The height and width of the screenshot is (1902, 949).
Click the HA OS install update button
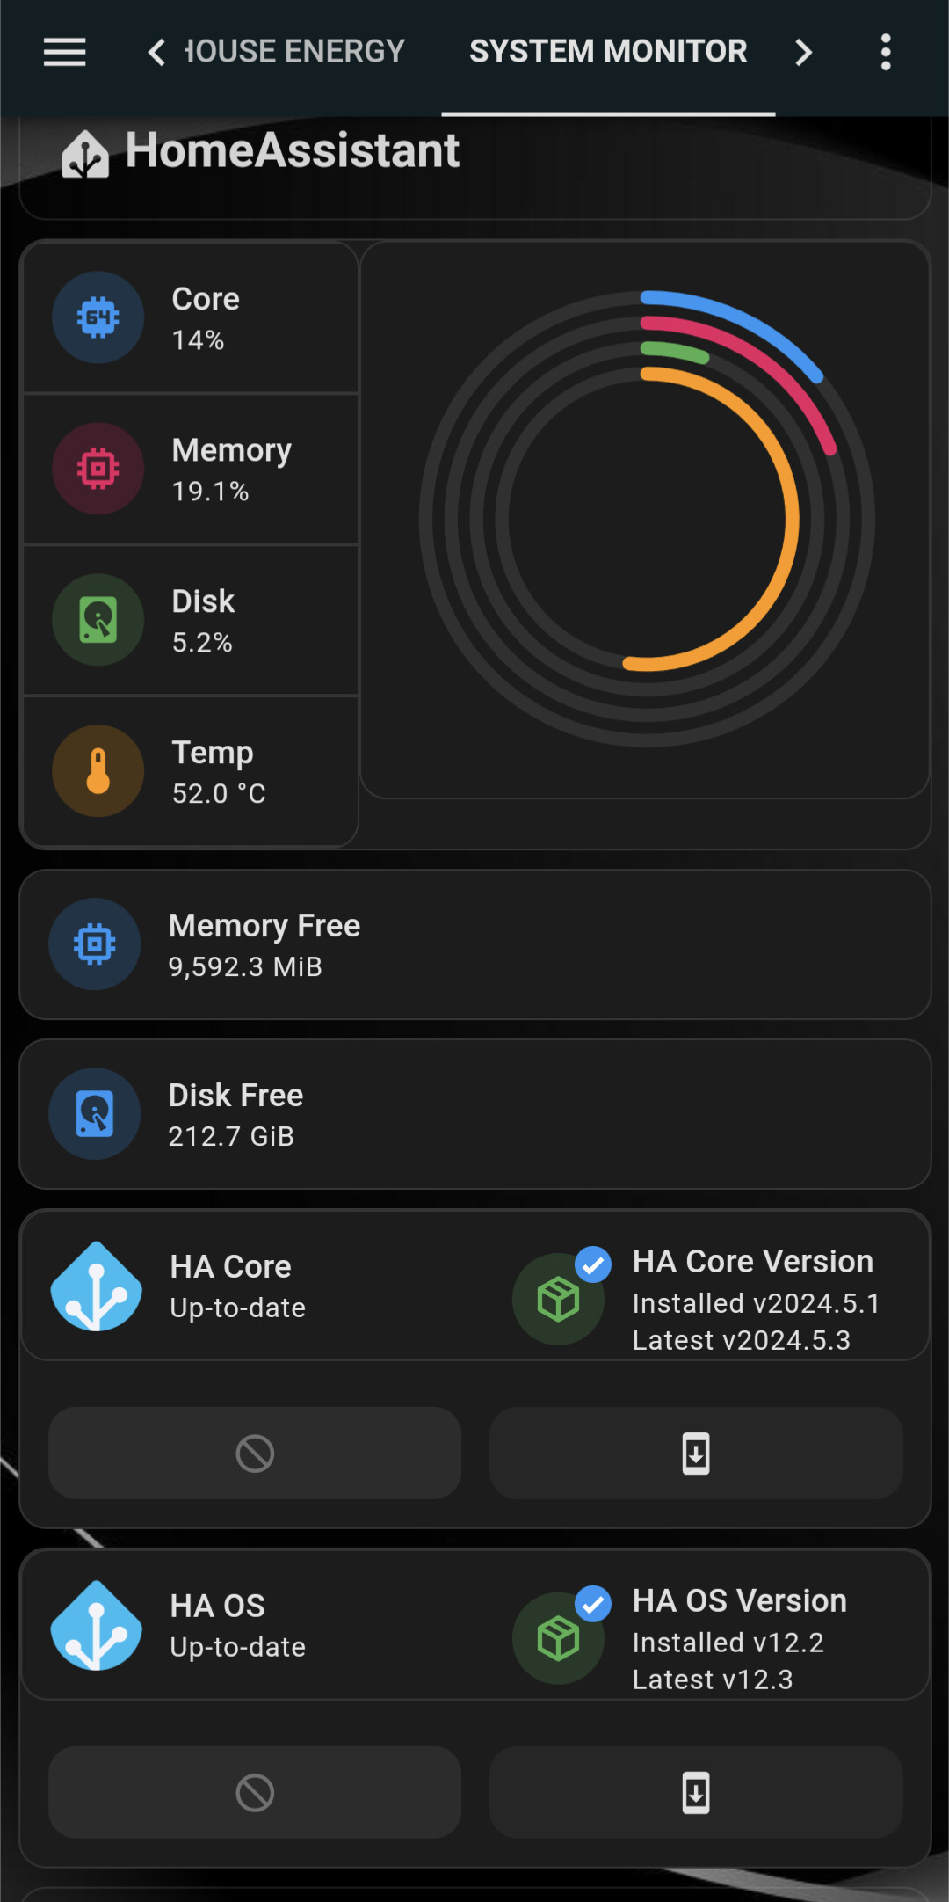tap(696, 1793)
